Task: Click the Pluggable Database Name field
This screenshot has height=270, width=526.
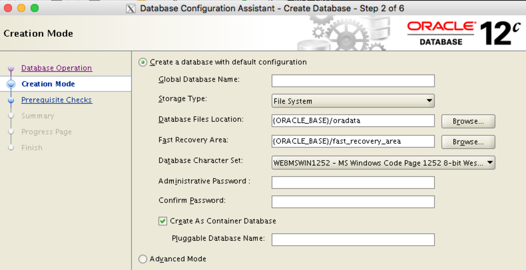Action: 353,240
